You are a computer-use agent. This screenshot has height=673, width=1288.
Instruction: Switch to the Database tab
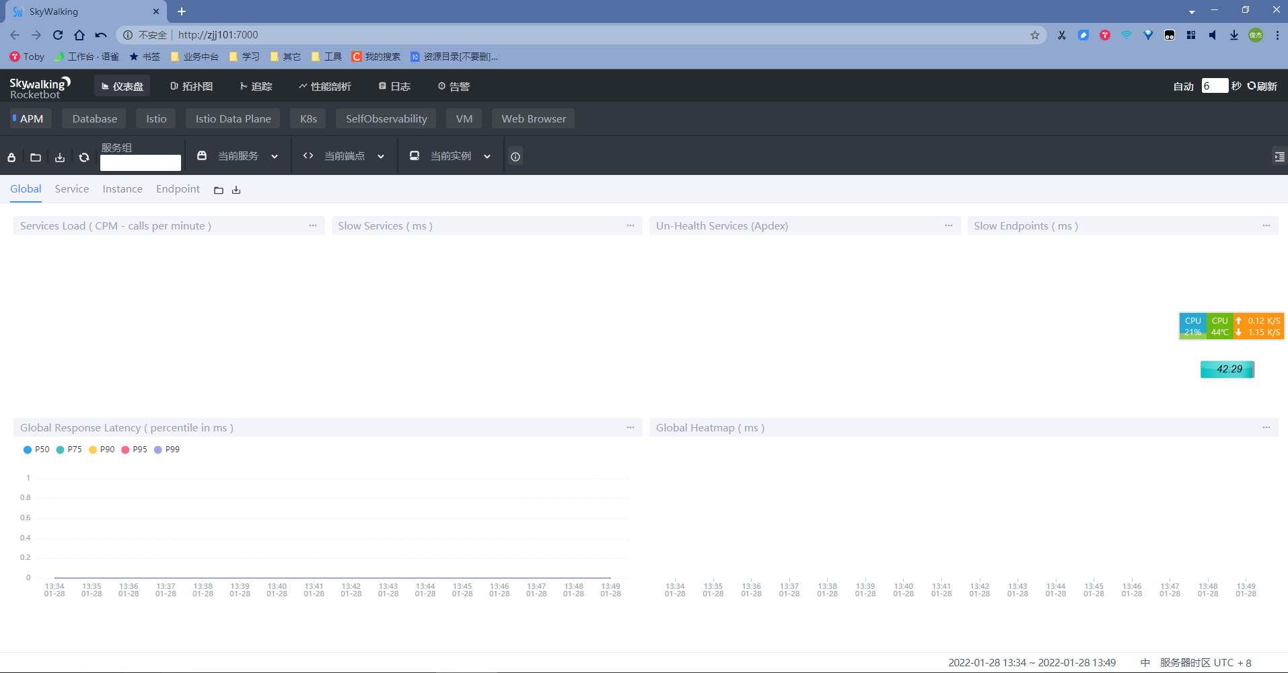(x=94, y=118)
